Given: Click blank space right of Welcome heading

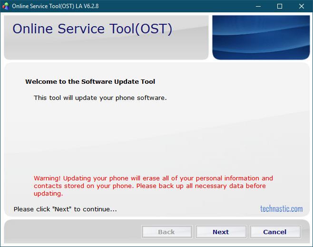Looking at the screenshot, I should click(x=228, y=81).
